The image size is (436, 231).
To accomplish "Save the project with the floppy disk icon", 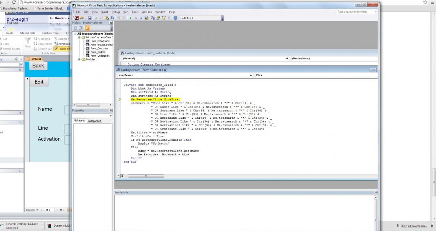I will point(90,18).
